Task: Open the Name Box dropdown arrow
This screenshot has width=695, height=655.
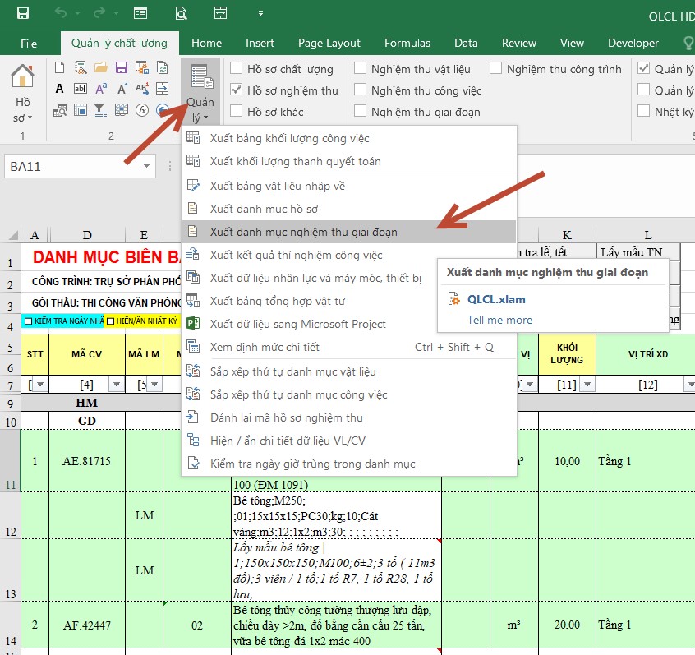Action: (x=147, y=167)
